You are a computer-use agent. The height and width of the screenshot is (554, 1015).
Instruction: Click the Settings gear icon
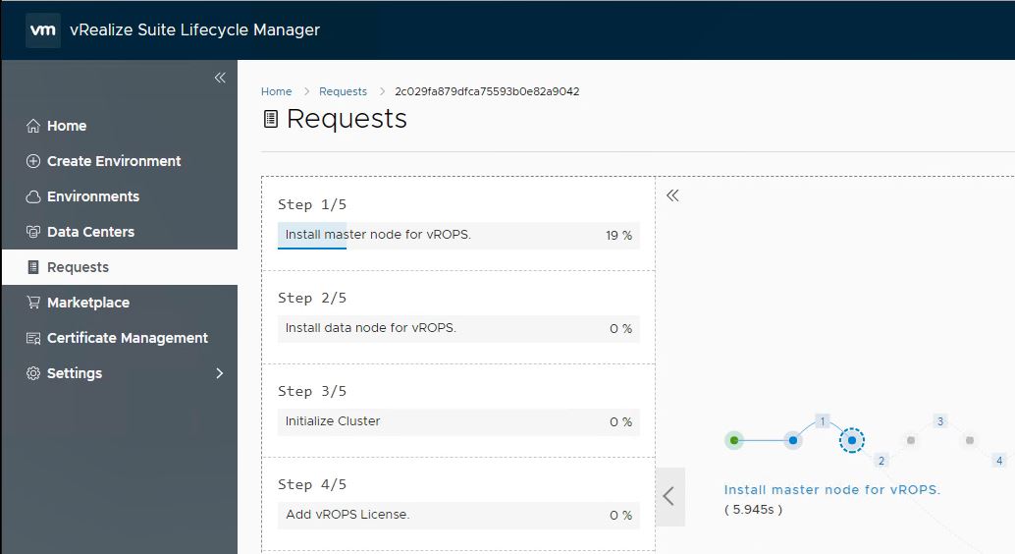(x=33, y=373)
